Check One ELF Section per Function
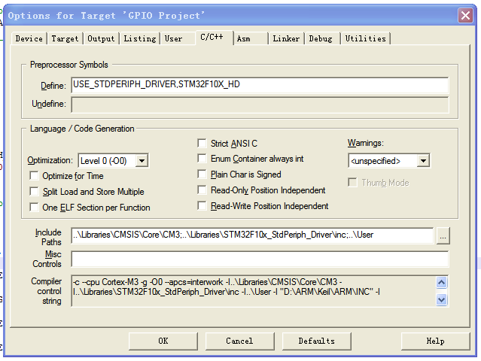This screenshot has height=361, width=481. [35, 208]
